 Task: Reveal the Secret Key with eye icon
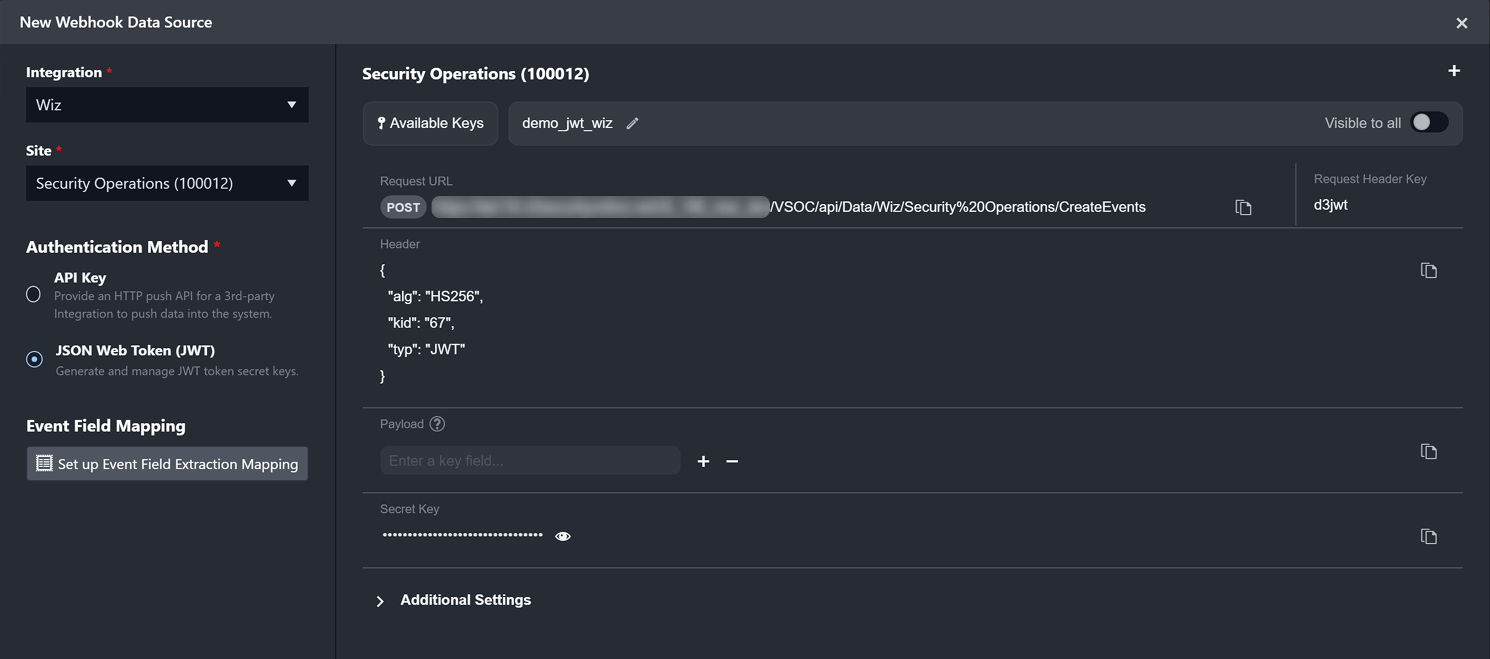point(562,536)
